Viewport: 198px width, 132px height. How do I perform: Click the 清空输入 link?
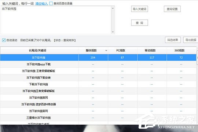[x=41, y=4]
